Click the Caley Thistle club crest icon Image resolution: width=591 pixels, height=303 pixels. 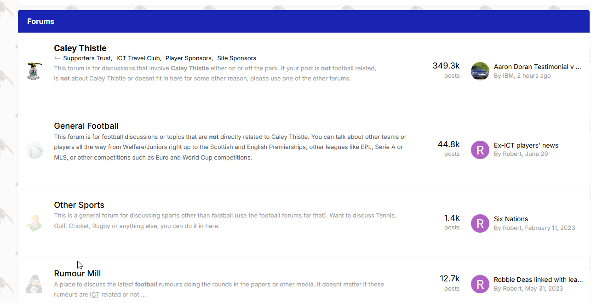pyautogui.click(x=34, y=71)
